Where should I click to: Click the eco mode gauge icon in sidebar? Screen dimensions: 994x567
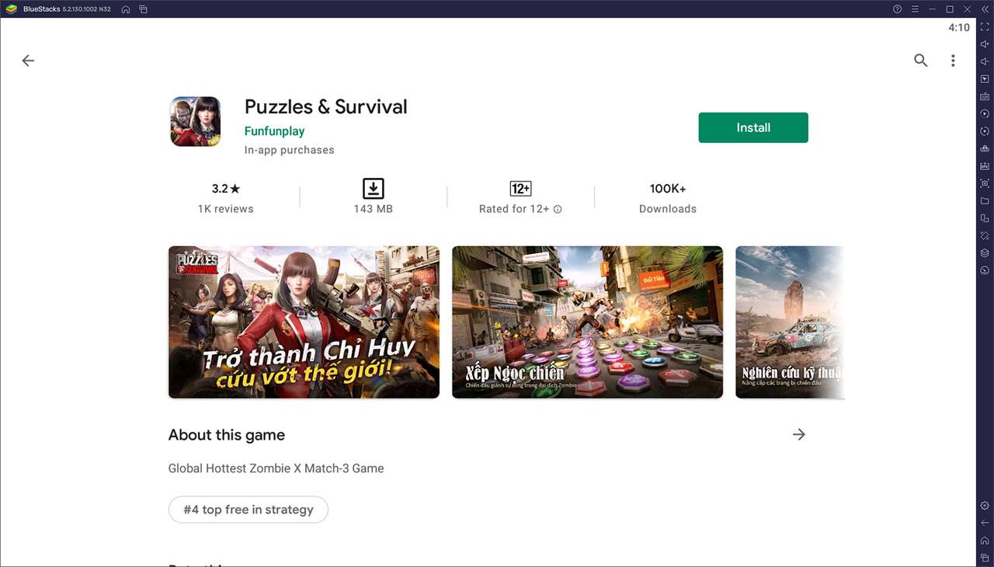tap(985, 270)
